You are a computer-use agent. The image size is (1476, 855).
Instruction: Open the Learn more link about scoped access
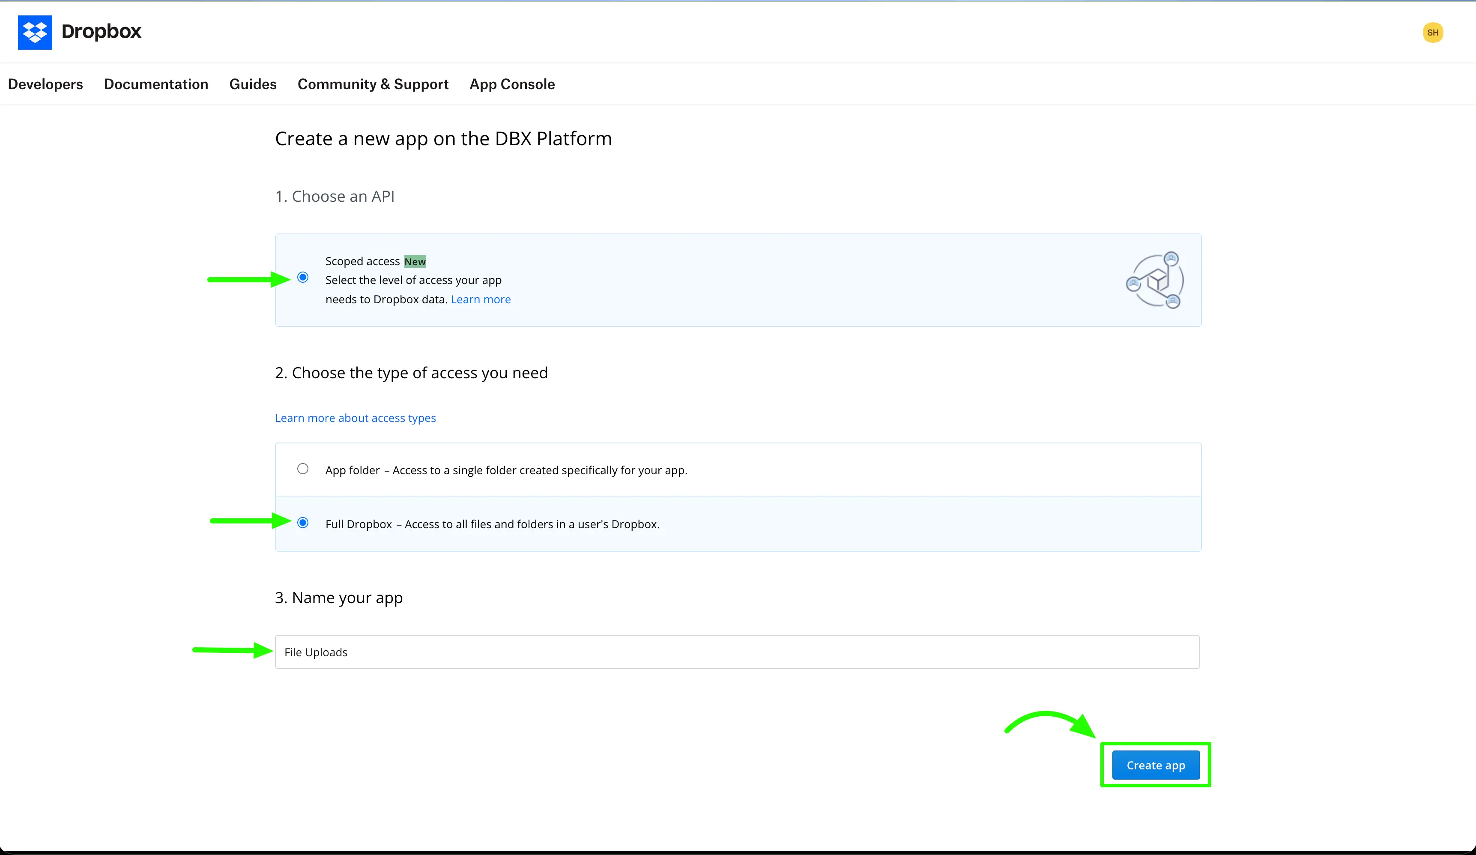coord(480,299)
